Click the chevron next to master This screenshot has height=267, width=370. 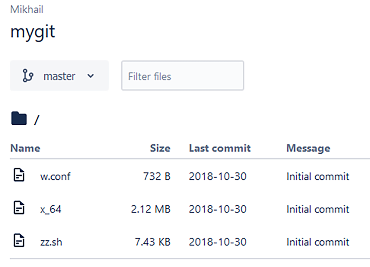point(91,76)
